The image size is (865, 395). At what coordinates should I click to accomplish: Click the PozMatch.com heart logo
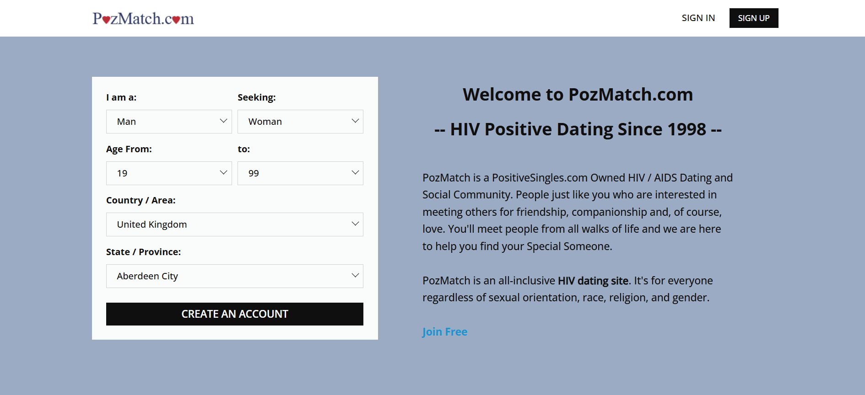(x=143, y=19)
